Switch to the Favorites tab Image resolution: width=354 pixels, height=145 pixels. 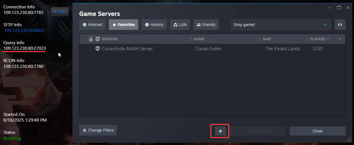(x=123, y=25)
